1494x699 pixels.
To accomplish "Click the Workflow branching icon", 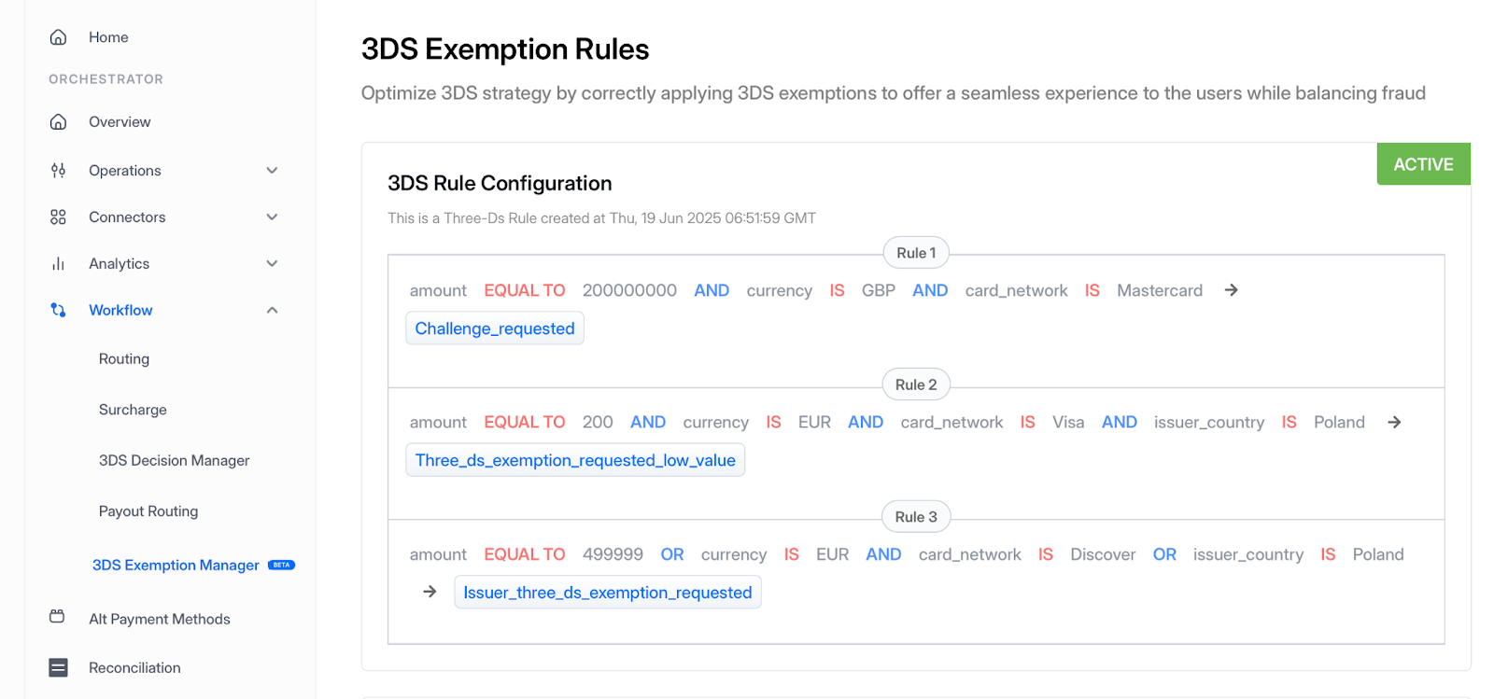I will coord(58,311).
